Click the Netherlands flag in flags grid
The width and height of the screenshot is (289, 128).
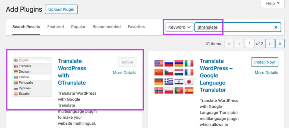click(x=179, y=72)
